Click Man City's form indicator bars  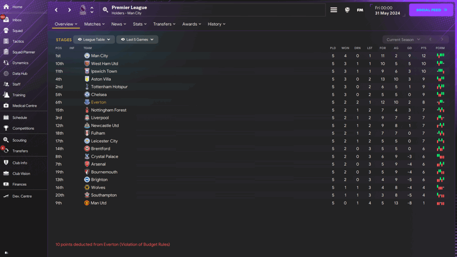(x=440, y=55)
